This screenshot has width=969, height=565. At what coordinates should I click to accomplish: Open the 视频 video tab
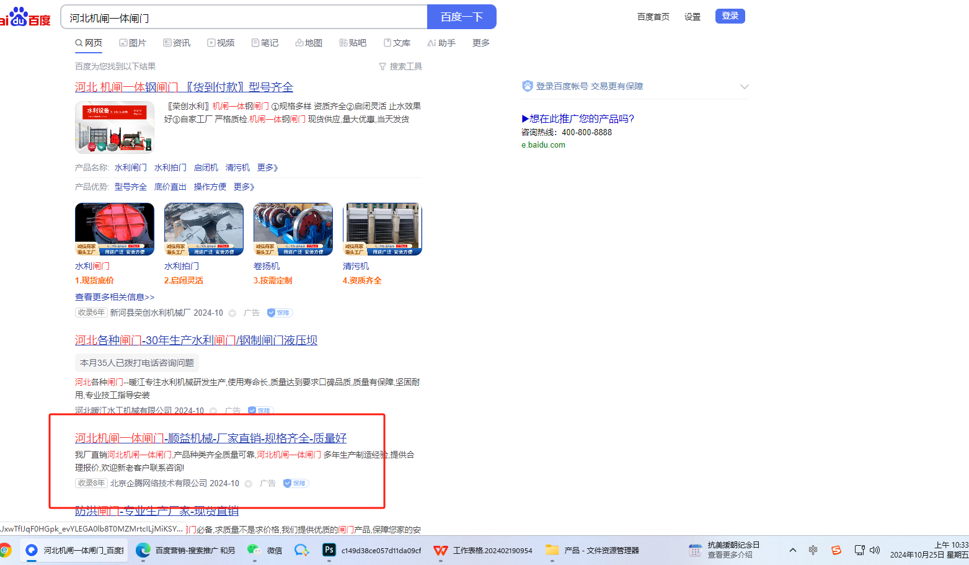[x=221, y=43]
